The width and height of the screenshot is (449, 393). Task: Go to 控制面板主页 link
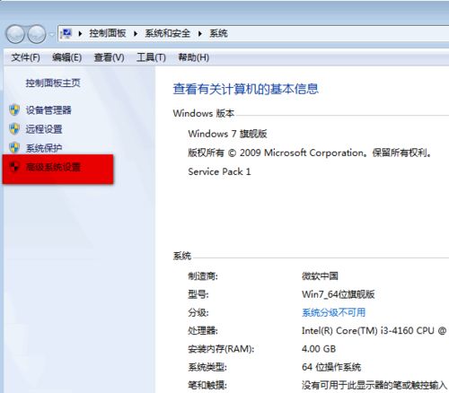53,83
